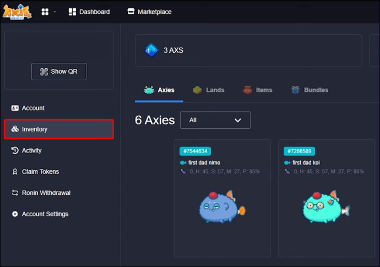This screenshot has height=267, width=380.
Task: Click breed count icon on koi card
Action: click(287, 172)
